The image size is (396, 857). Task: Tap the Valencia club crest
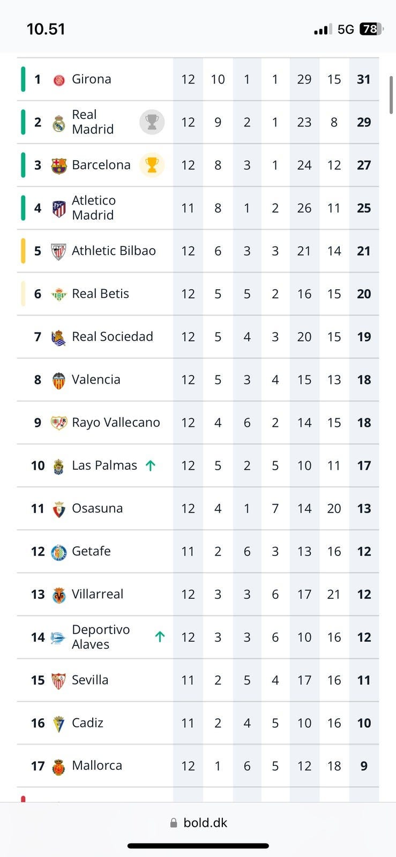(59, 380)
